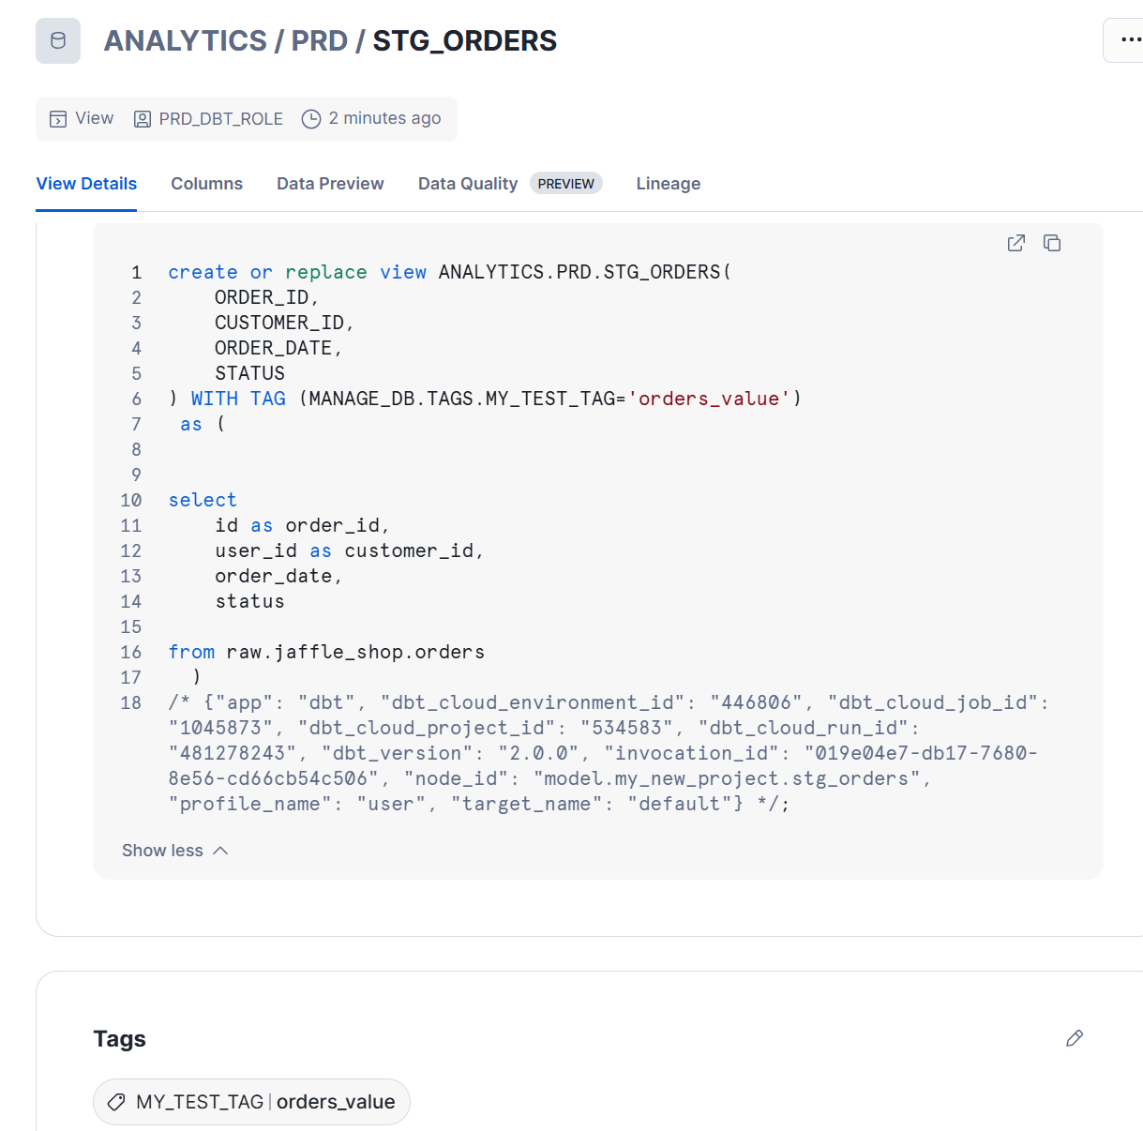Screen dimensions: 1143x1131
Task: Open the Lineage tab
Action: tap(669, 184)
